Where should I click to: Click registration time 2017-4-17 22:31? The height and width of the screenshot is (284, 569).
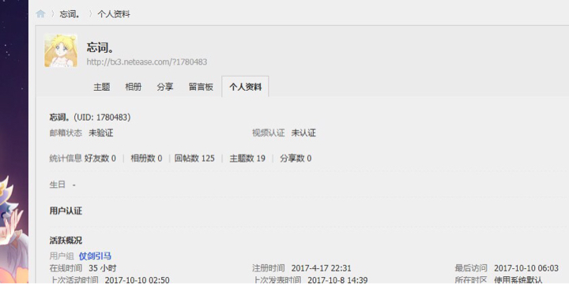[321, 268]
